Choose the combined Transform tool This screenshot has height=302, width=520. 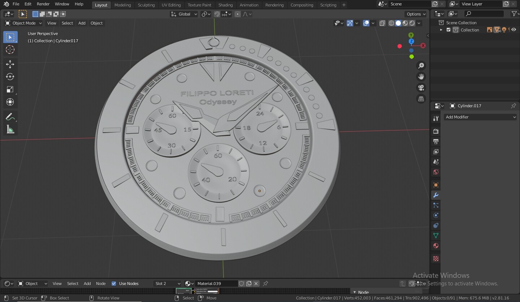coord(10,102)
